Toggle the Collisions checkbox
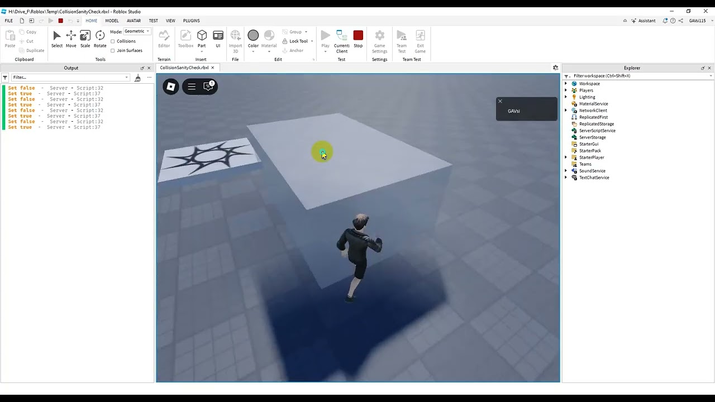715x402 pixels. [113, 41]
